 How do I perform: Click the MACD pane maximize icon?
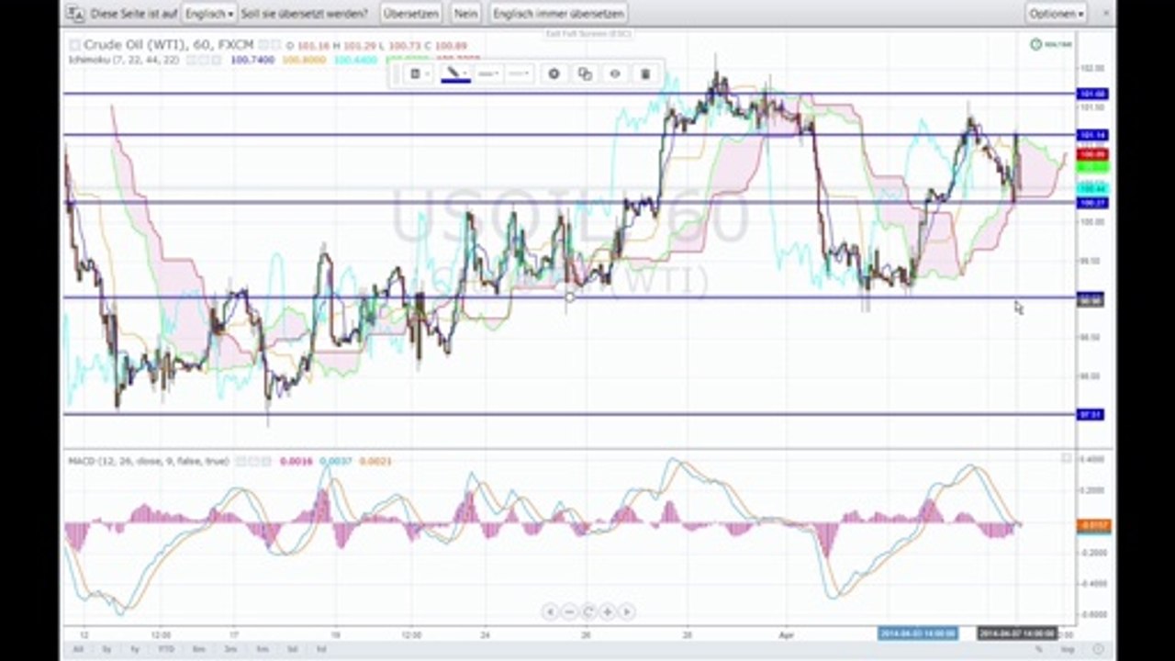(1066, 457)
